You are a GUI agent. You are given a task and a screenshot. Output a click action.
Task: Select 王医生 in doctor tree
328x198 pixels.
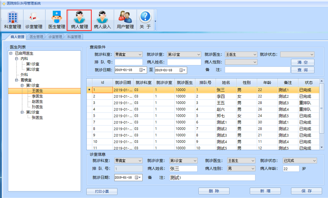tap(37, 91)
